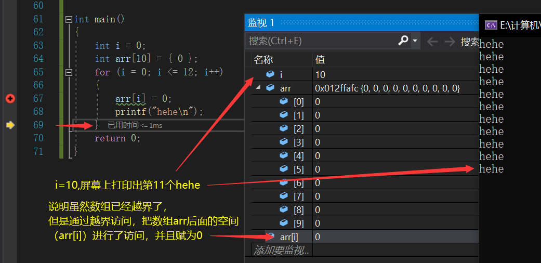Click the forward arrow in the watch toolbar

(x=450, y=42)
